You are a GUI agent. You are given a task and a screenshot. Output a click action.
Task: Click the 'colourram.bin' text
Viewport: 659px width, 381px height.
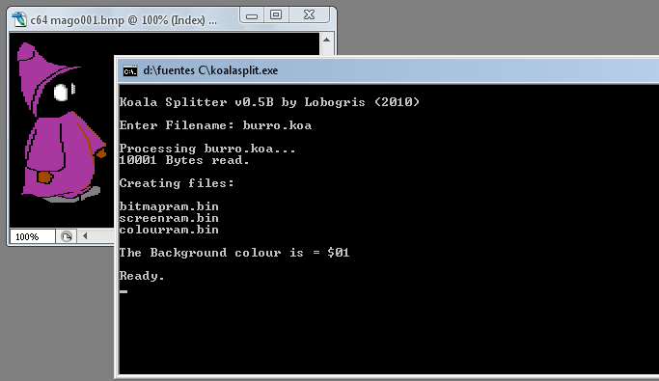[x=169, y=230]
